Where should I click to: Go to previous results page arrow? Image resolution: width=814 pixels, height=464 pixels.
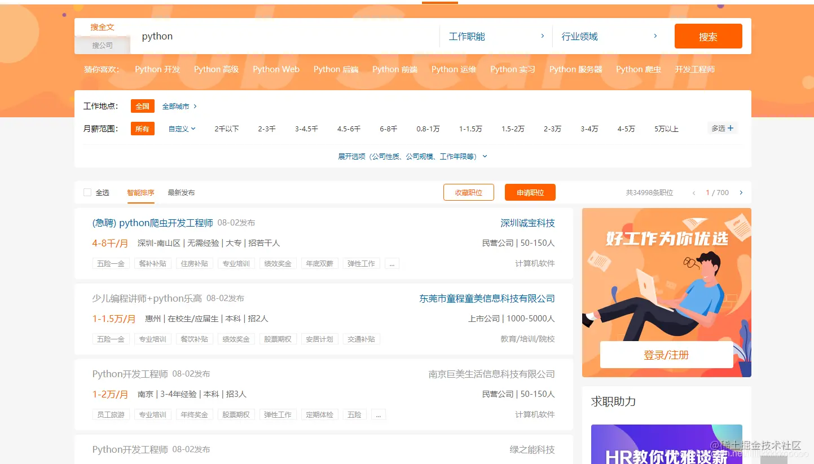coord(694,193)
